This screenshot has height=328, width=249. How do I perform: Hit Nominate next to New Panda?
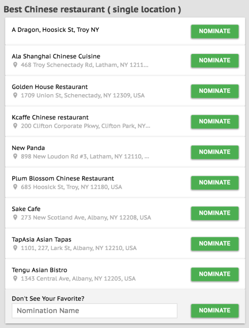215,152
